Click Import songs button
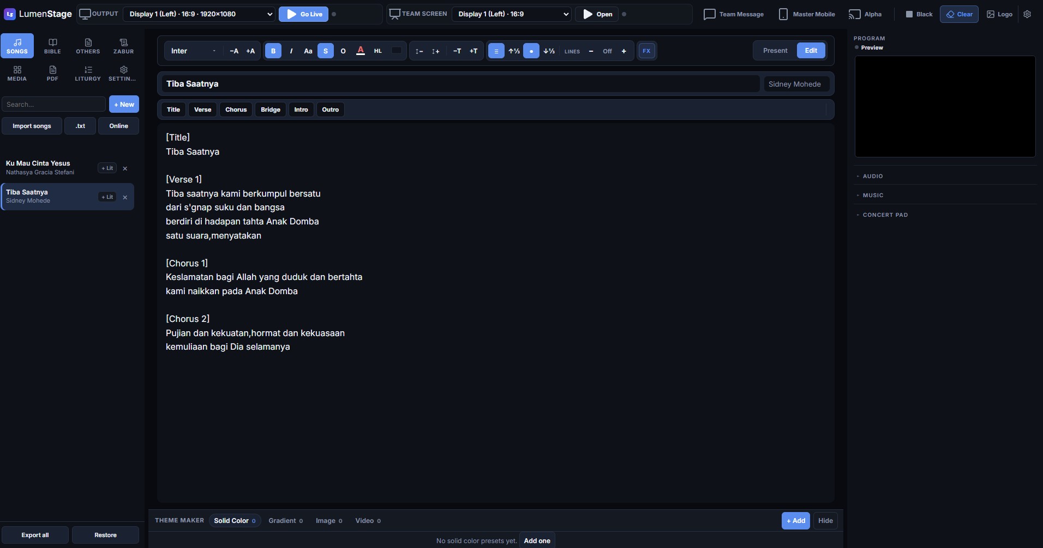This screenshot has width=1043, height=548. (32, 126)
